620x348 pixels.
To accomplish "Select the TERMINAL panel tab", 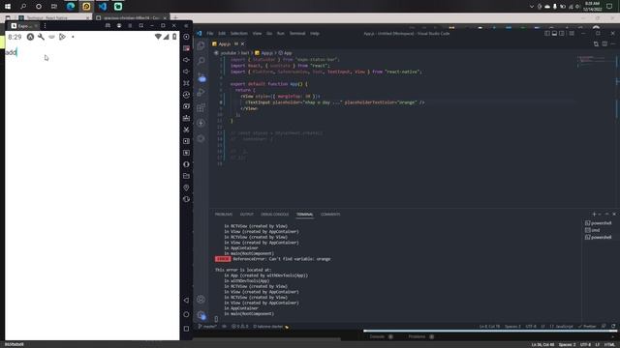I will pos(304,215).
